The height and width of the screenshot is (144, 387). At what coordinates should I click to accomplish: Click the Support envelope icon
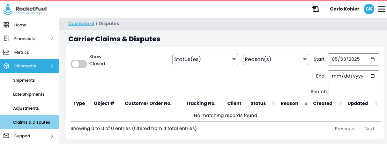coord(6,136)
